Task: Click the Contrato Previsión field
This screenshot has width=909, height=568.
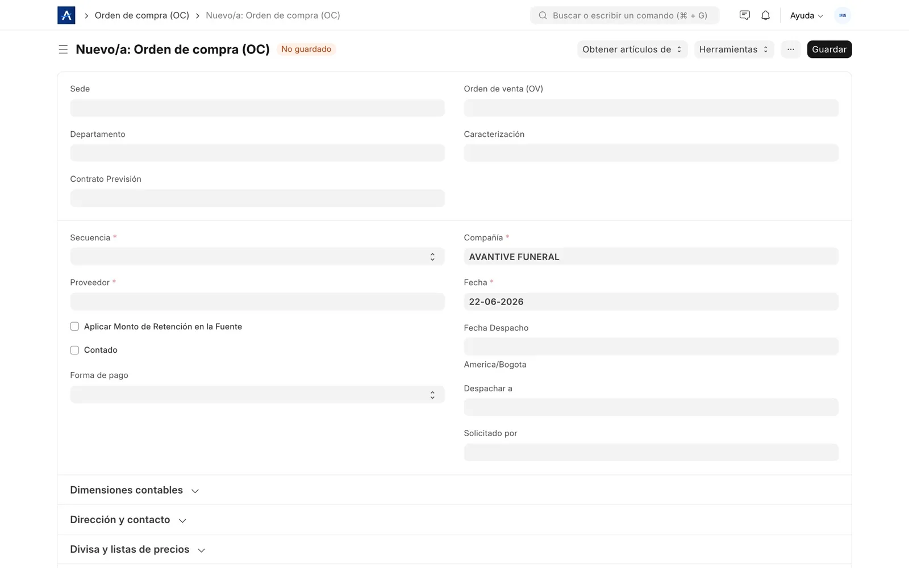Action: [x=257, y=198]
